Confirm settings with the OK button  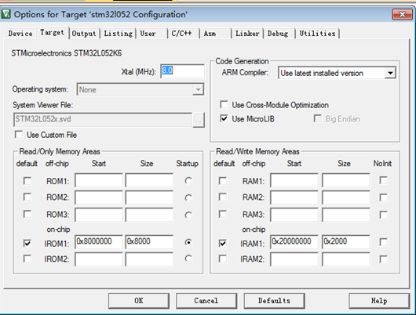[138, 301]
